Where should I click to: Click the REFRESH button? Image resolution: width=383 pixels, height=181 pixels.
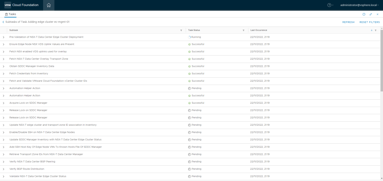click(x=348, y=22)
